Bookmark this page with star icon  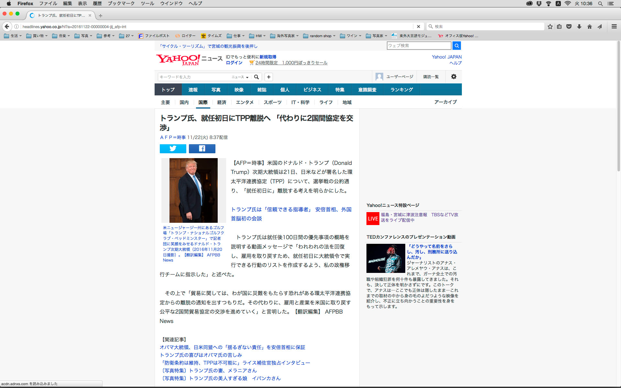[x=550, y=27]
